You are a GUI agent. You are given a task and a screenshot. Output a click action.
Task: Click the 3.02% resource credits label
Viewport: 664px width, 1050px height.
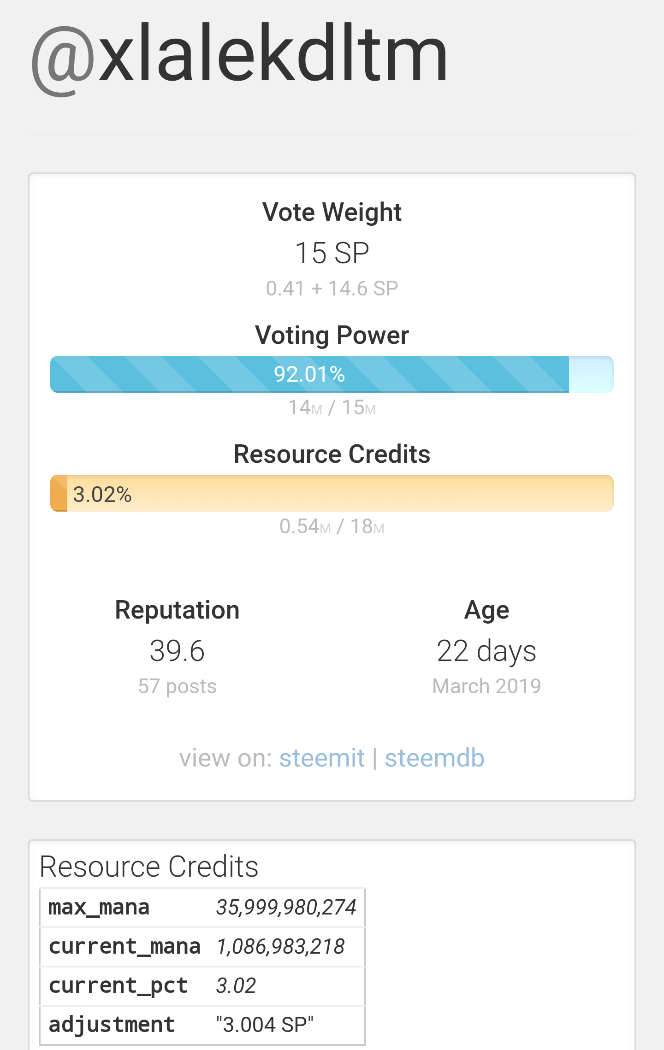(102, 495)
